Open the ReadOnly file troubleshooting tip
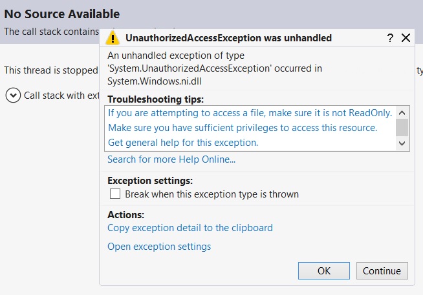423x295 pixels. (x=250, y=112)
